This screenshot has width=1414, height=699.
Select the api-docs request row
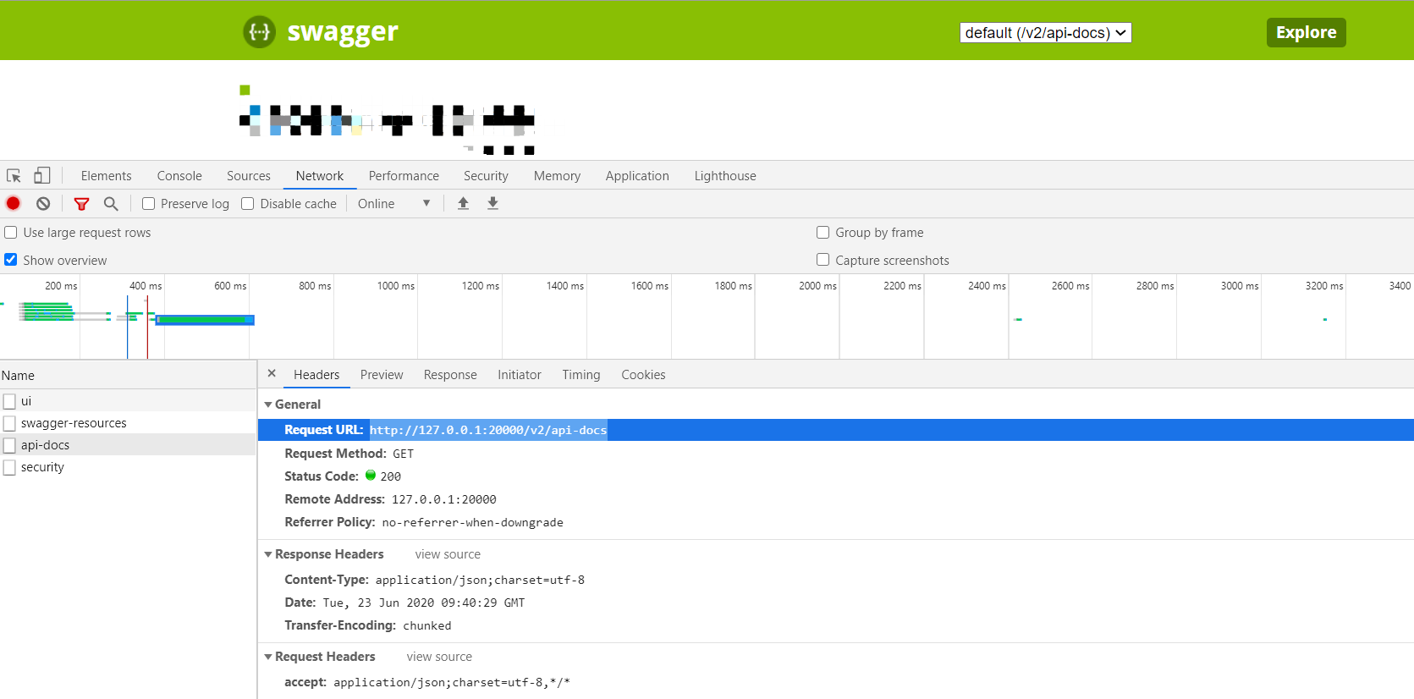[128, 445]
